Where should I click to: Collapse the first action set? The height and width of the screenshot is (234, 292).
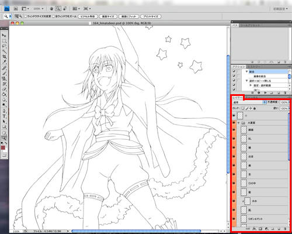(x=246, y=71)
